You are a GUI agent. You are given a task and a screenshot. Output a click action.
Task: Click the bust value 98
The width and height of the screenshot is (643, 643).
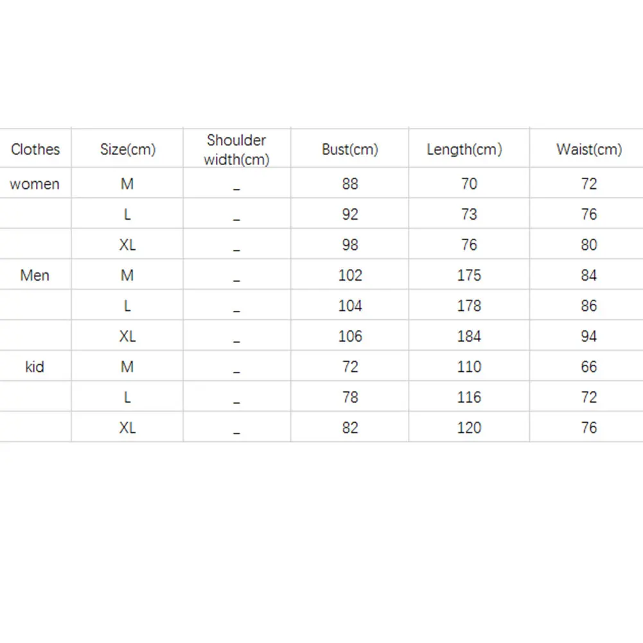350,245
